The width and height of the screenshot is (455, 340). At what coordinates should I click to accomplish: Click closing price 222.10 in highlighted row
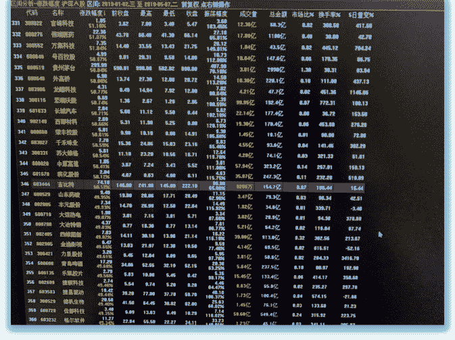[x=190, y=187]
